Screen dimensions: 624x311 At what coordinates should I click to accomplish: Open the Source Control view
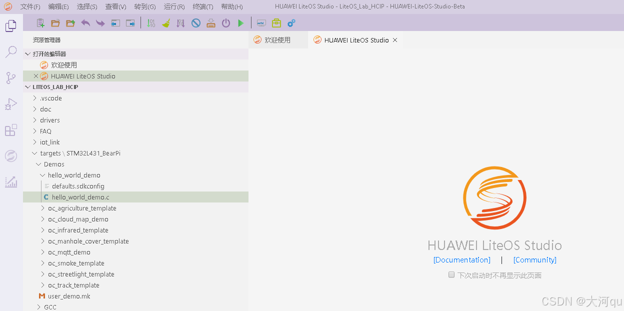click(10, 77)
